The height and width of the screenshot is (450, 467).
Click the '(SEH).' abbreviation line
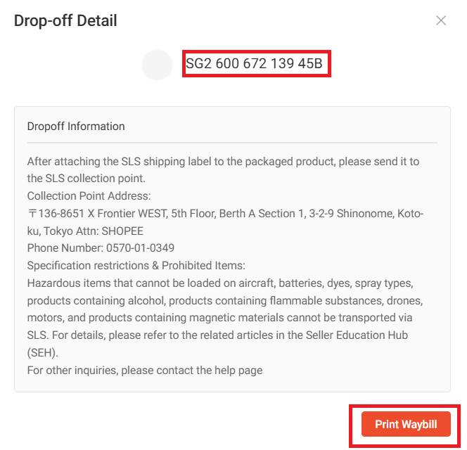tap(44, 352)
